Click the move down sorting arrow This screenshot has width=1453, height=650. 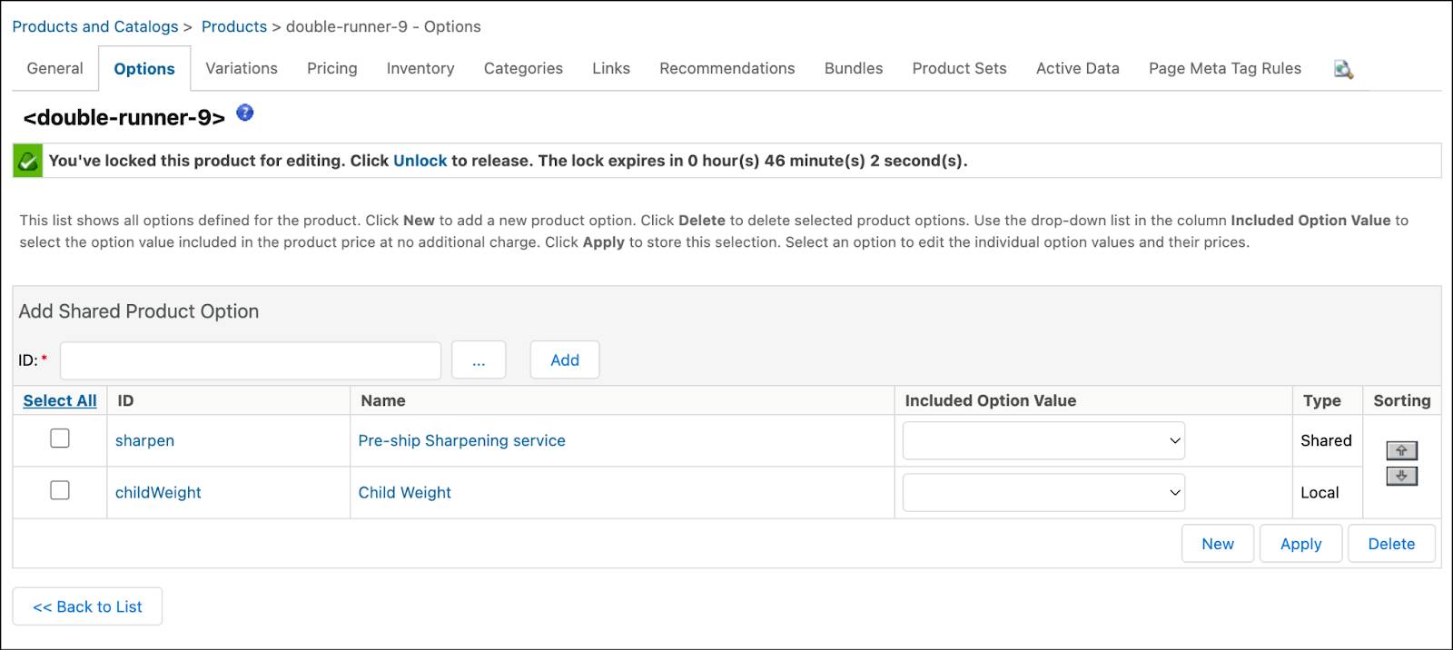click(x=1401, y=476)
